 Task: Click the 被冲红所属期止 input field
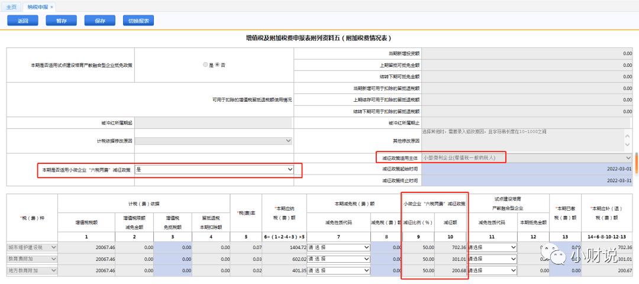pos(527,122)
